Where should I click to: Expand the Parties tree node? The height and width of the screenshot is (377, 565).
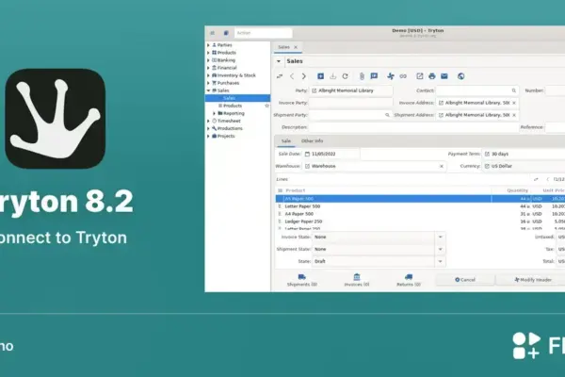point(208,45)
